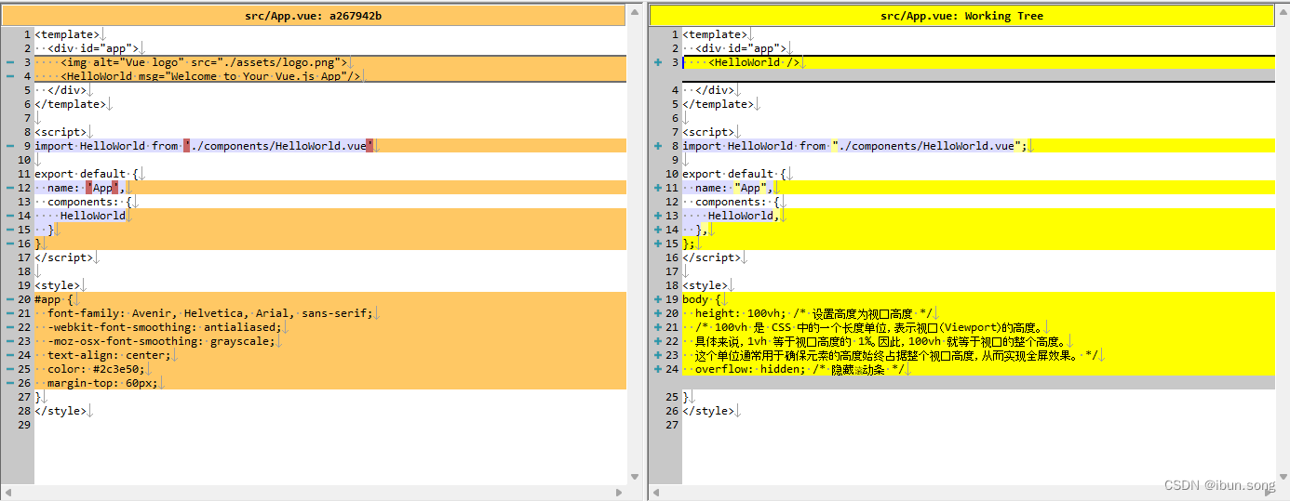The width and height of the screenshot is (1290, 501).
Task: Click the minus marker beside left line 4
Action: (x=8, y=76)
